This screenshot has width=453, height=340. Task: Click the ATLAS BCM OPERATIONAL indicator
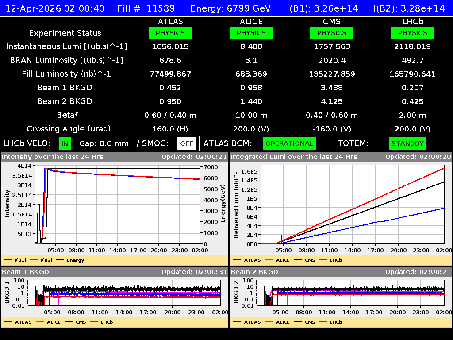coord(289,143)
